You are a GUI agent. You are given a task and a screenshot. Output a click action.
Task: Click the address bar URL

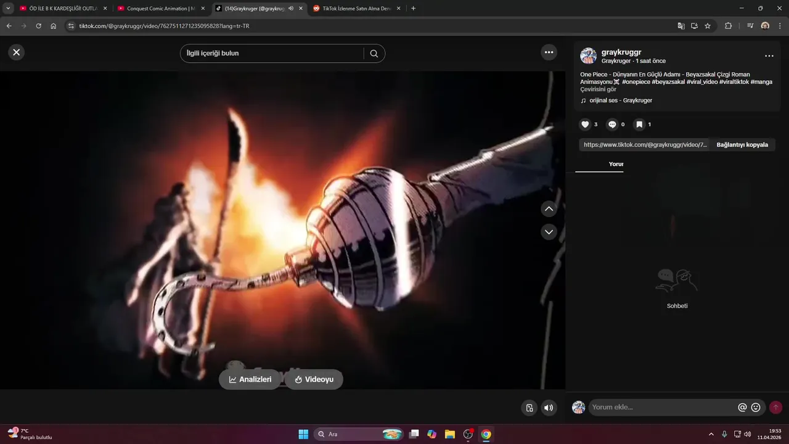164,26
